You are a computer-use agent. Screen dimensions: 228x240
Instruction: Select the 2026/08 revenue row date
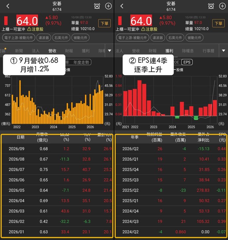coord(17,159)
